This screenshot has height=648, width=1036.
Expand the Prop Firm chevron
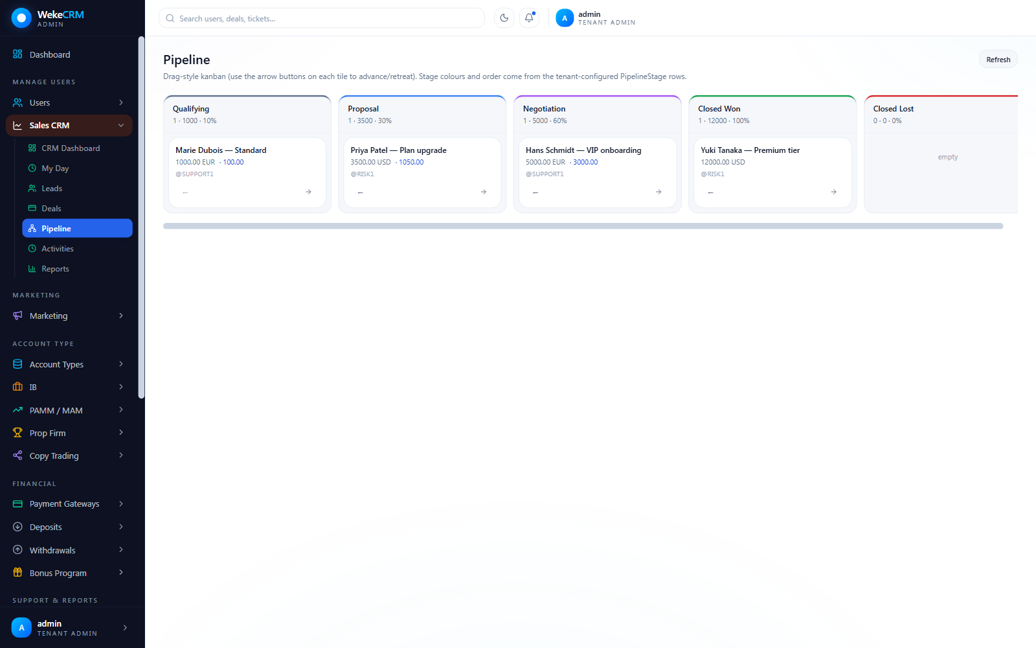click(x=121, y=433)
